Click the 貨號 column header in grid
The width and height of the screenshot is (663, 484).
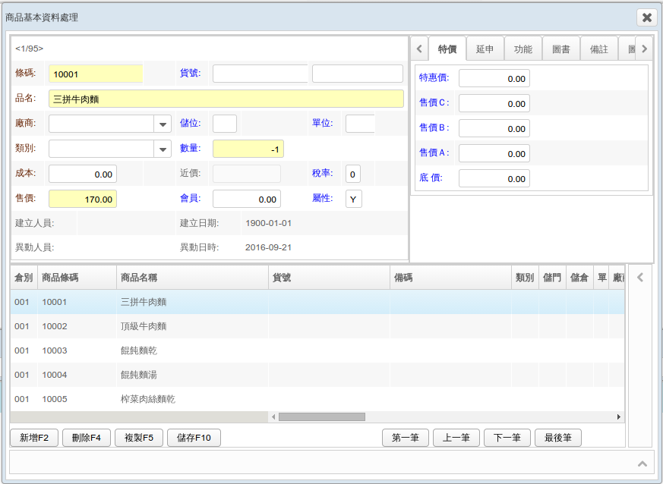(329, 278)
